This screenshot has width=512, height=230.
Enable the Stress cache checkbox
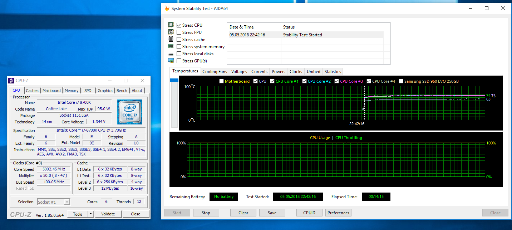coord(179,39)
